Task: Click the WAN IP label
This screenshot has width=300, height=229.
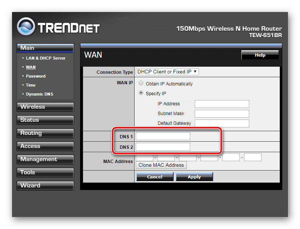Action: 125,83
